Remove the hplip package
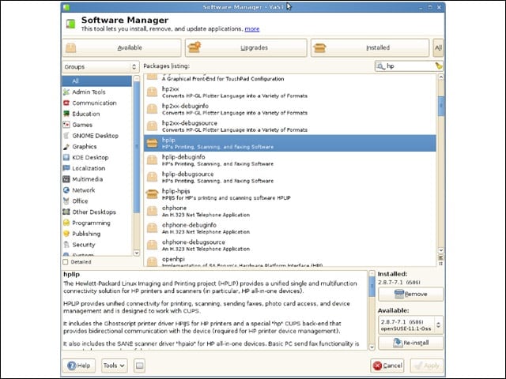 pos(410,295)
